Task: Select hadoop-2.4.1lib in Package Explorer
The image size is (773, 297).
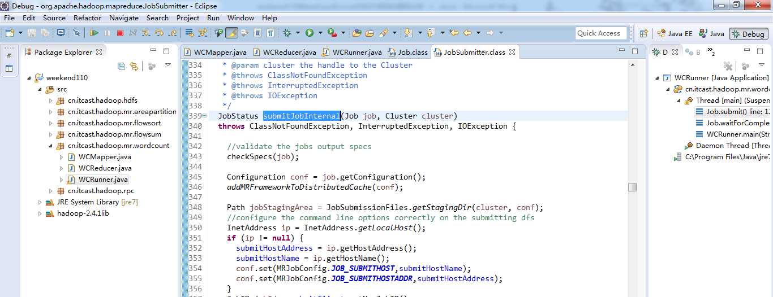Action: [83, 213]
